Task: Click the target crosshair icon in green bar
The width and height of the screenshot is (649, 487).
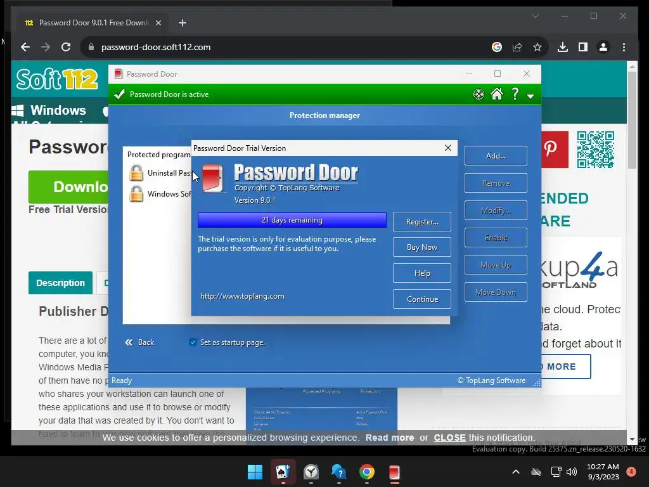Action: [x=479, y=94]
